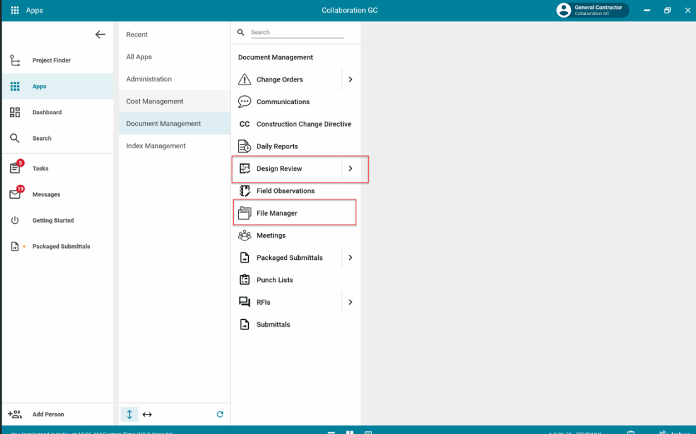
Task: Toggle vertical expand arrow layout button
Action: point(129,414)
